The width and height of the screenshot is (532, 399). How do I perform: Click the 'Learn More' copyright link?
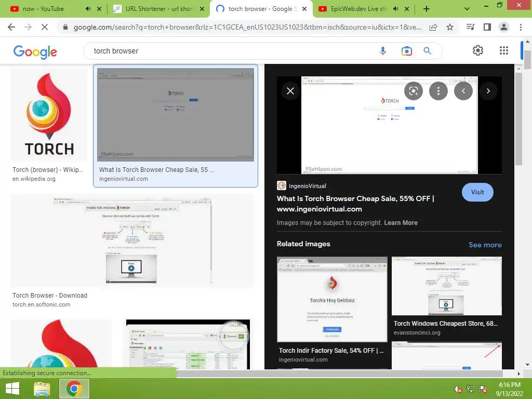tap(401, 222)
